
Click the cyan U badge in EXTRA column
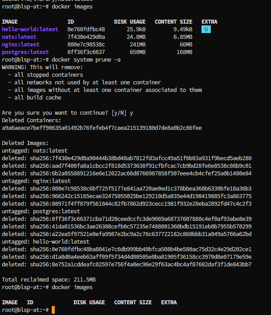pos(206,29)
